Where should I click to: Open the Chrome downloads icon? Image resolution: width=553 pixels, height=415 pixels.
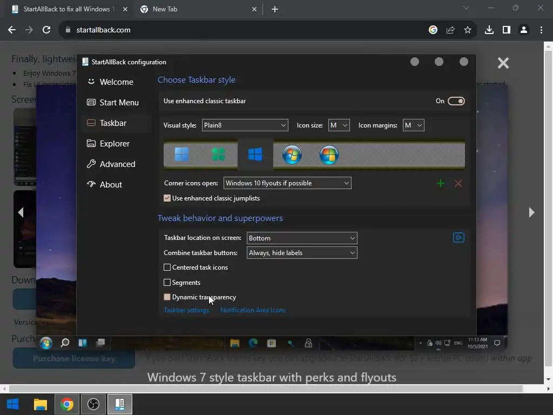(x=489, y=30)
